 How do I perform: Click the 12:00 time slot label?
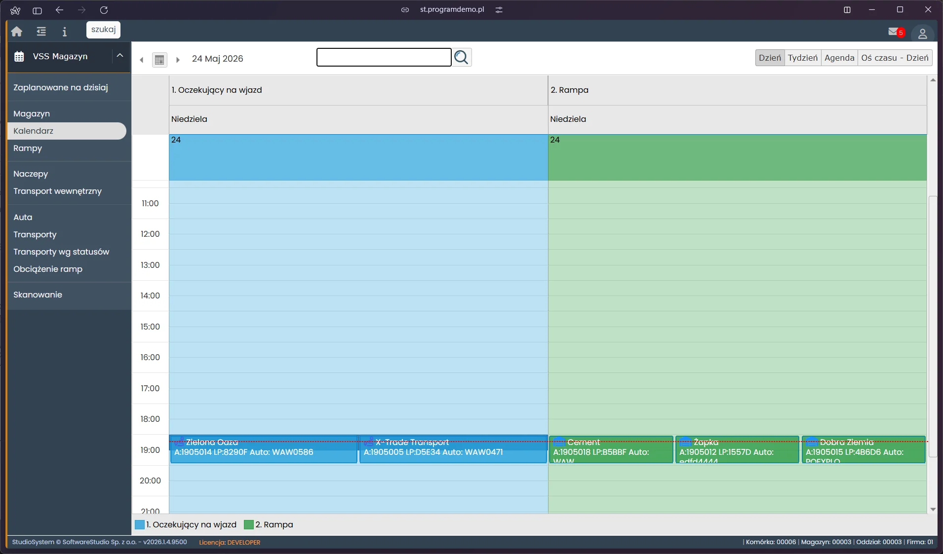150,234
